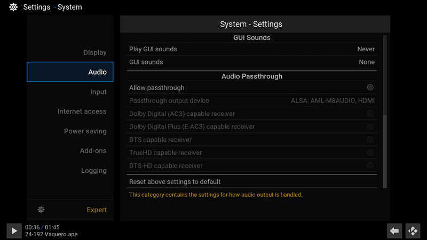Toggle DTS capable receiver option
This screenshot has width=427, height=240.
tap(370, 140)
